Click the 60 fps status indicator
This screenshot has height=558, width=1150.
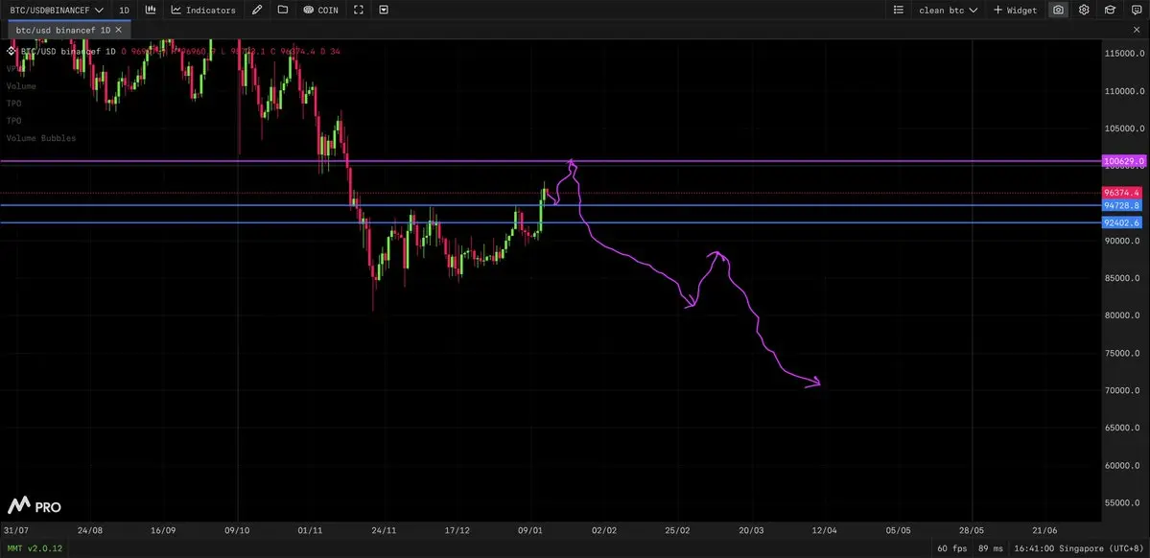952,548
